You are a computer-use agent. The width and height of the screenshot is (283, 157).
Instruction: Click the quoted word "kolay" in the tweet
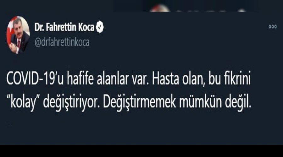coord(23,102)
